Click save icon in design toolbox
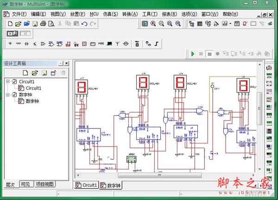This screenshot has height=200, width=278. click(44, 73)
